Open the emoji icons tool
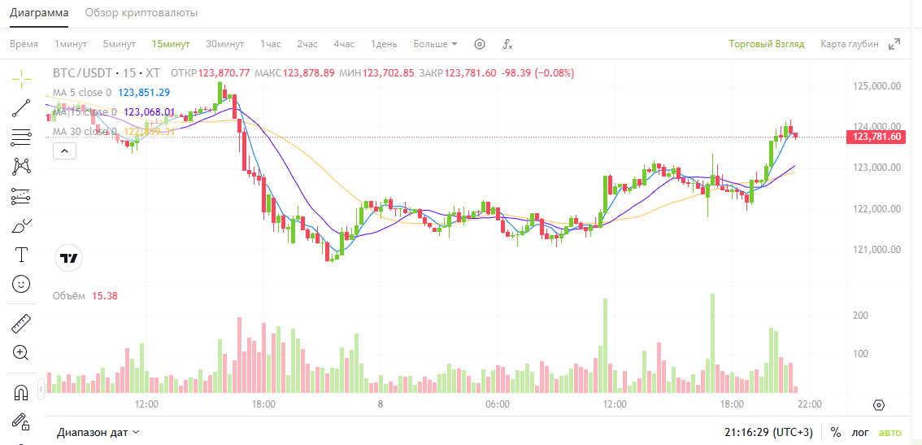Screen dimensions: 922x445 coord(21,284)
